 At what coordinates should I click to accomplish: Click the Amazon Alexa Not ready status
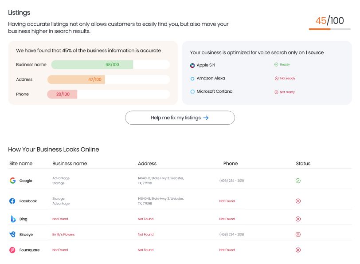(x=285, y=79)
